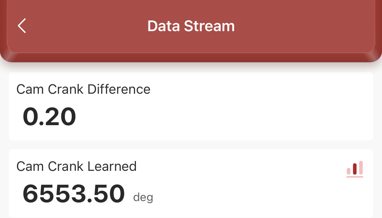Open the bar chart icon for Cam Crank Learned
This screenshot has height=218, width=382.
[x=355, y=169]
